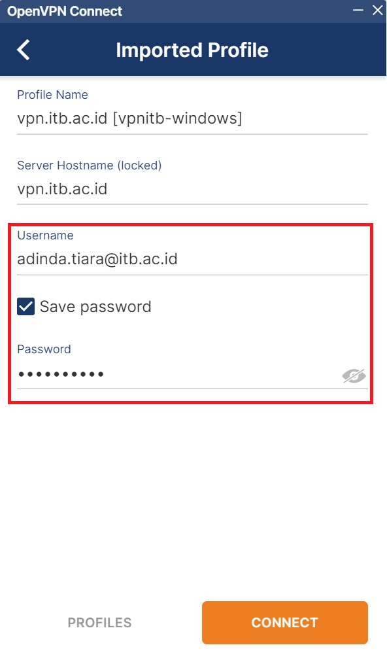Close the OpenVPN Connect window
This screenshot has width=387, height=660.
coord(378,10)
